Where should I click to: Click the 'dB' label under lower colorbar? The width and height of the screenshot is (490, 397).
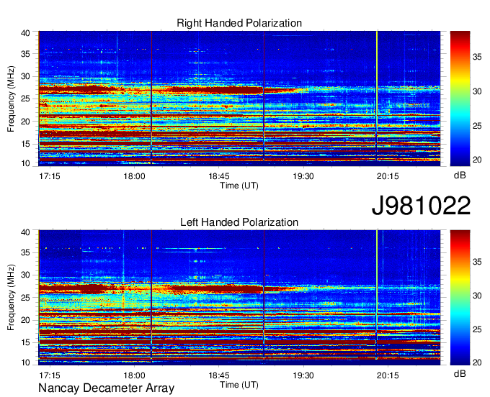(x=460, y=373)
